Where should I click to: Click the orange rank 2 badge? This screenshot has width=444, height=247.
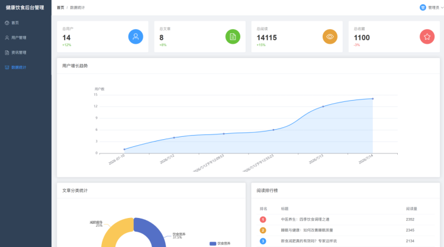pos(263,230)
